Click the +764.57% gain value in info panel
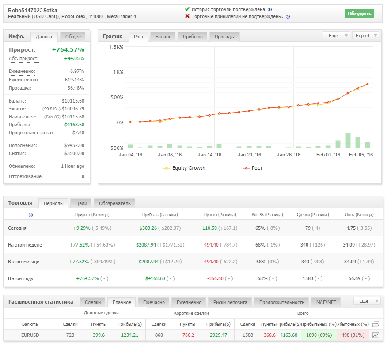The width and height of the screenshot is (387, 346). [68, 50]
